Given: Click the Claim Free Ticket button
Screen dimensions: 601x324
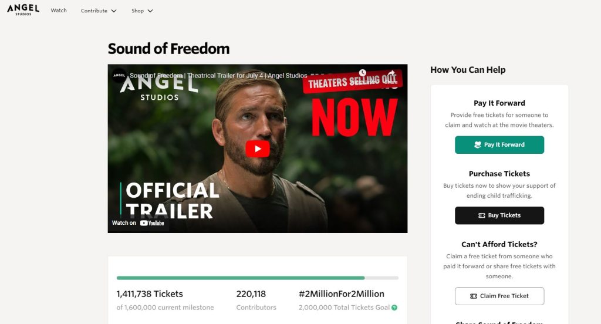Looking at the screenshot, I should (x=499, y=296).
